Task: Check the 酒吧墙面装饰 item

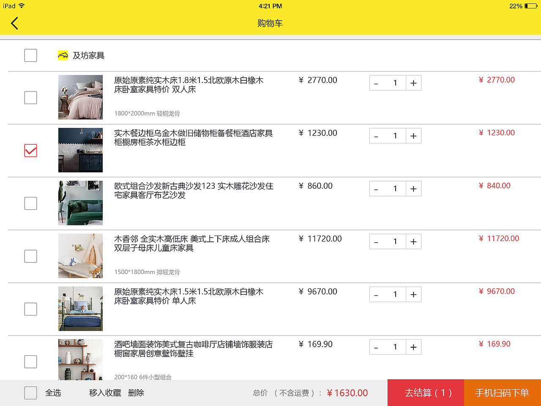Action: tap(30, 362)
